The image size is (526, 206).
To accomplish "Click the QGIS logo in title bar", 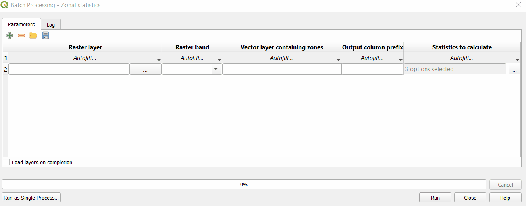I will pos(5,5).
